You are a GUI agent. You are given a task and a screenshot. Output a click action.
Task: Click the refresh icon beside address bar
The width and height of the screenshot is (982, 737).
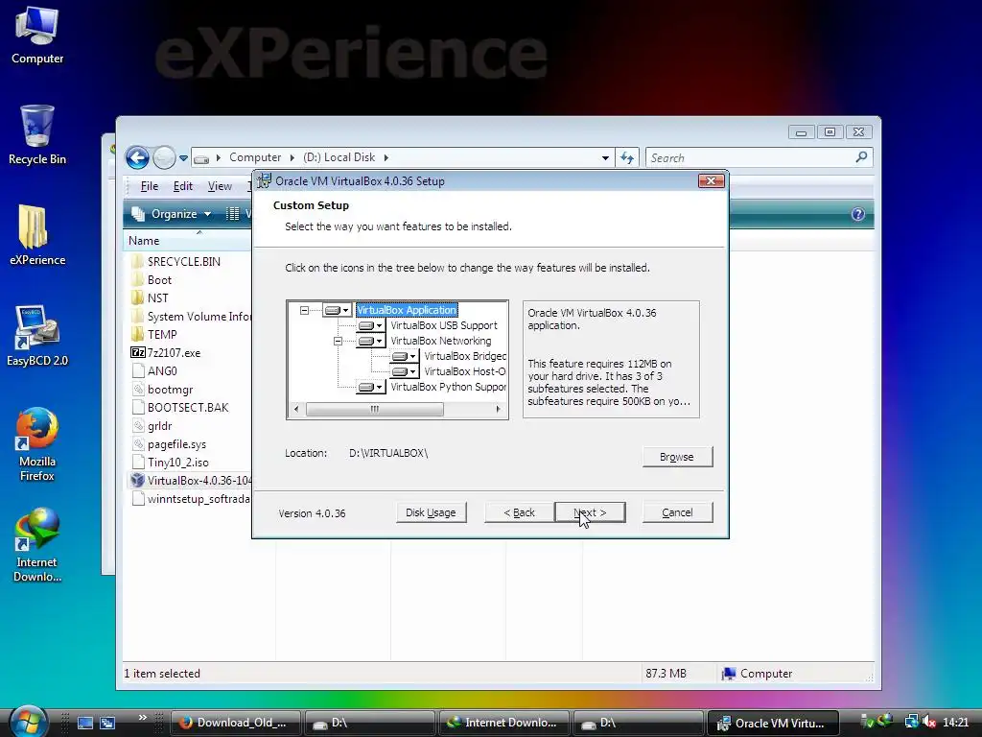point(627,158)
